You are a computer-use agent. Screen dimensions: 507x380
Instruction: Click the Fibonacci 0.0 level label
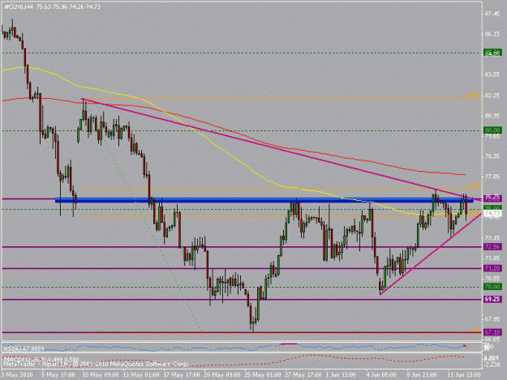click(x=476, y=330)
